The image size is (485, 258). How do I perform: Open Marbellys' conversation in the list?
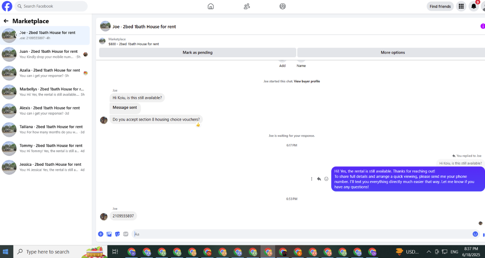point(45,91)
